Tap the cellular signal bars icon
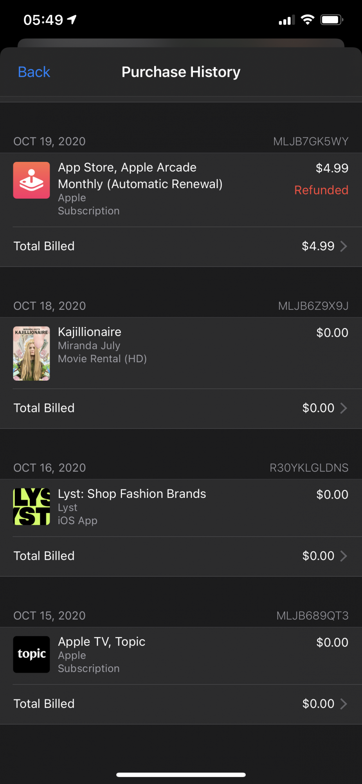Screen dimensions: 362x784 (x=286, y=20)
